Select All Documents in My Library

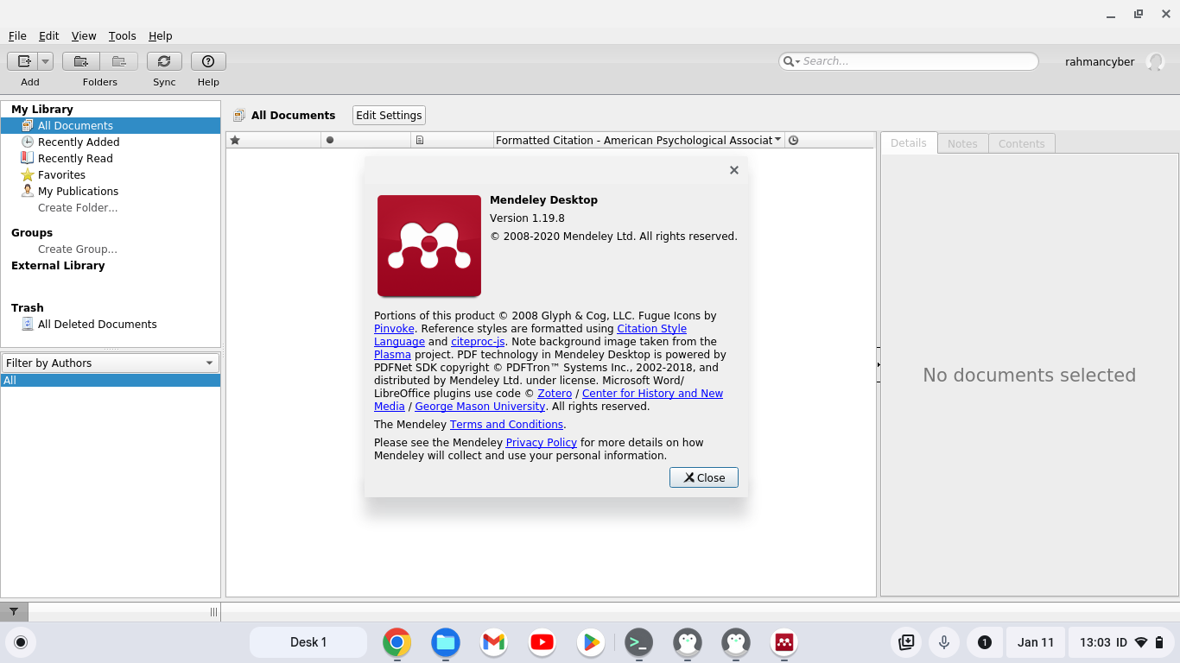coord(111,125)
